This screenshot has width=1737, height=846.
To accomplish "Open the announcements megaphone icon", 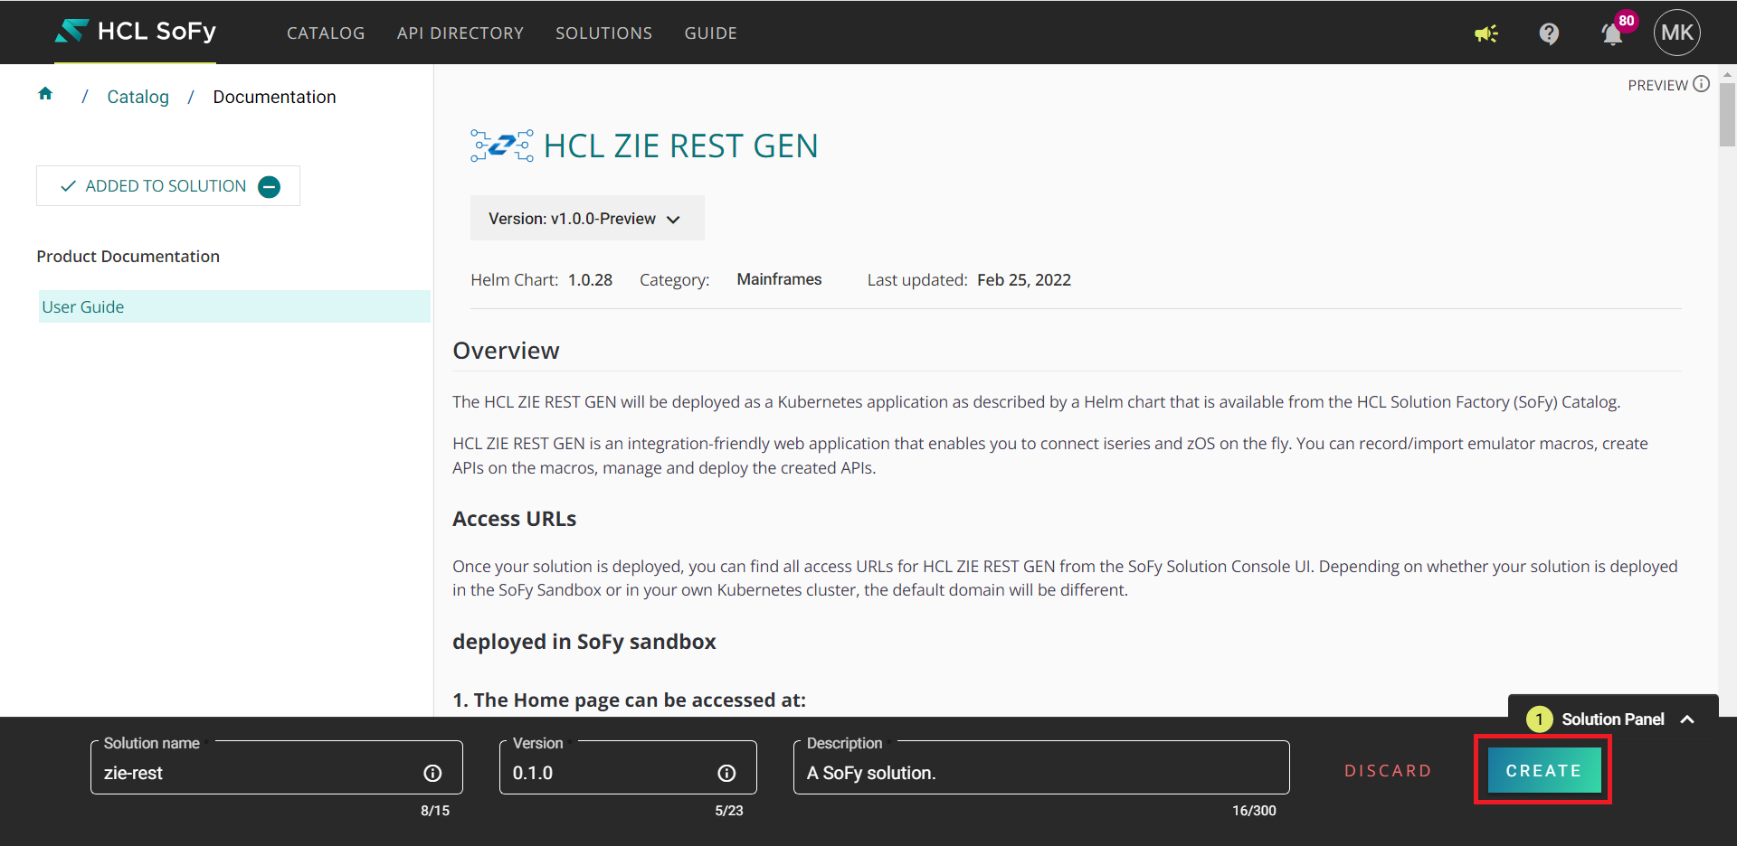I will (1485, 33).
